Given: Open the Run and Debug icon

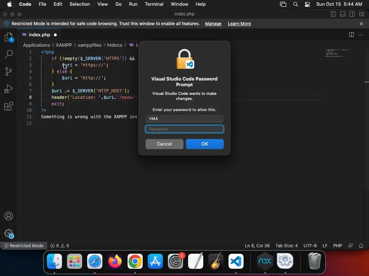Looking at the screenshot, I should [x=9, y=89].
